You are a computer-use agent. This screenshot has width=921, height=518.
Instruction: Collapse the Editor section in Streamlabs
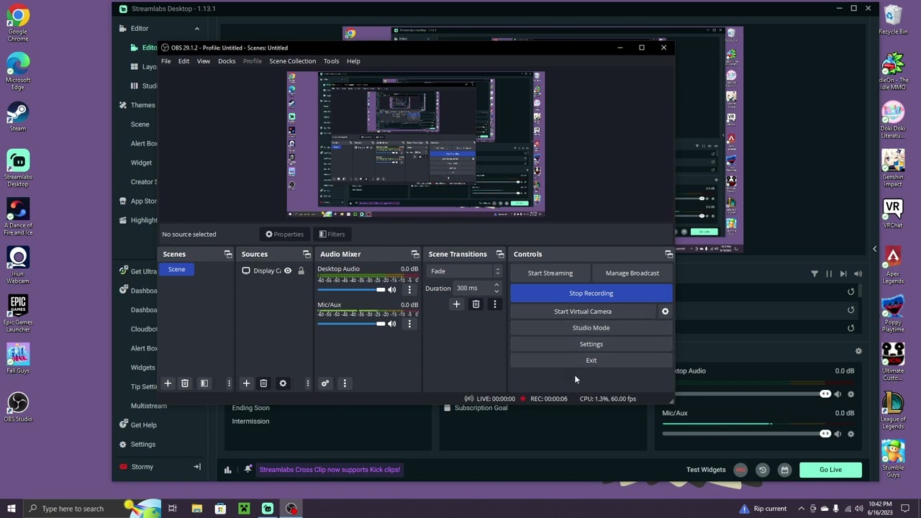[x=196, y=29]
